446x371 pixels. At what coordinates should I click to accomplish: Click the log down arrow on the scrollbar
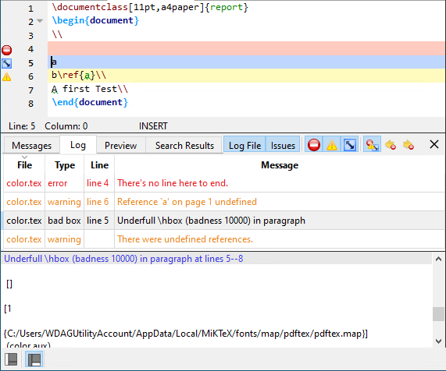(438, 341)
